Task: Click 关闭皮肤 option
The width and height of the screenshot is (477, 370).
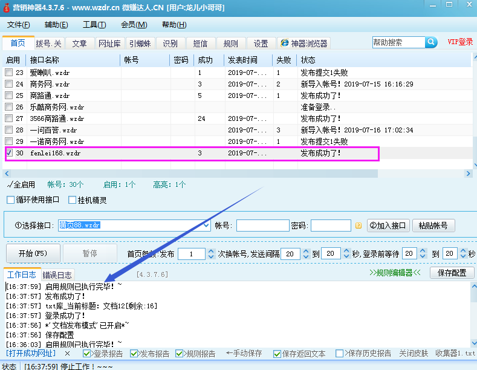Action: click(x=414, y=353)
